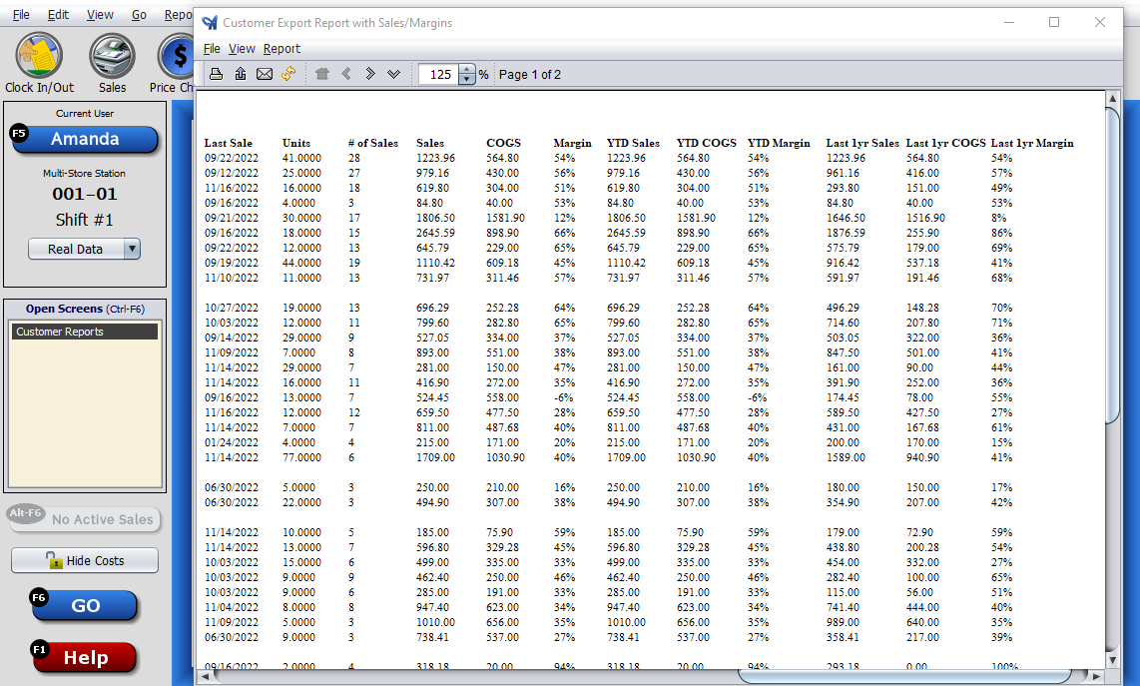Screen dimensions: 1140x686
Task: Click units value 77.0000
Action: (x=301, y=457)
